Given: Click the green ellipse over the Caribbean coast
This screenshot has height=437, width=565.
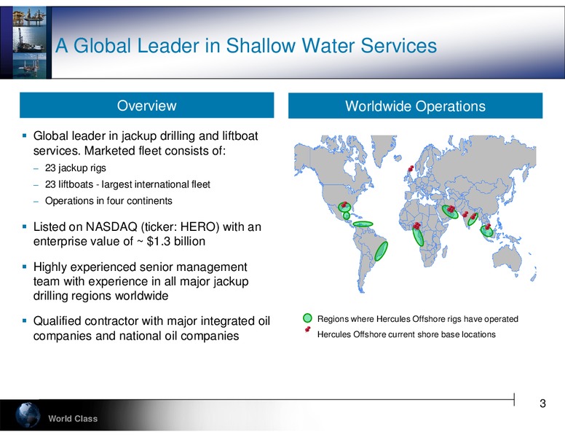Looking at the screenshot, I should pos(363,224).
